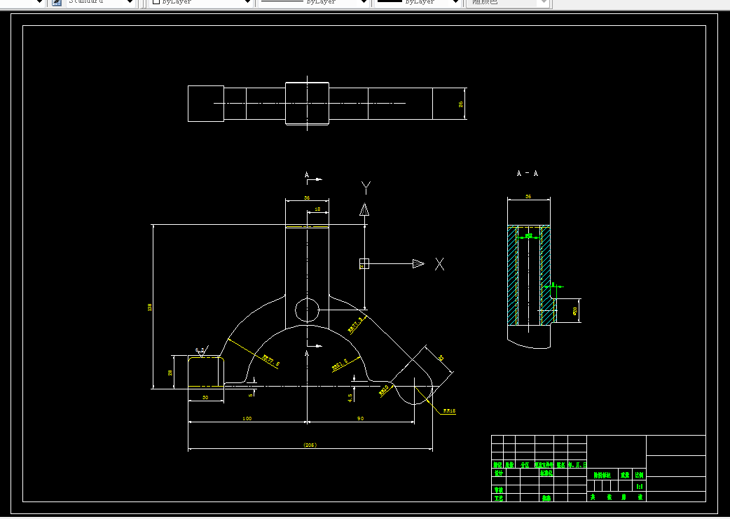
Task: Select the 56 dimension above front view
Action: point(307,198)
